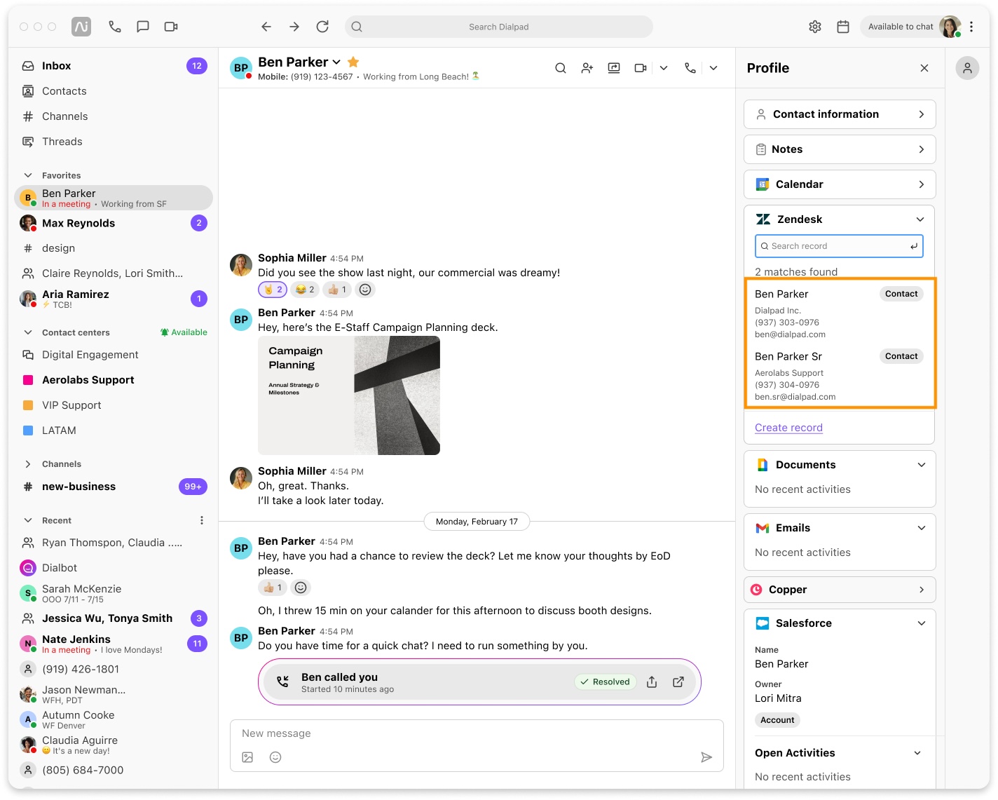Call Ben Parker with phone icon
This screenshot has width=998, height=800.
tap(690, 68)
